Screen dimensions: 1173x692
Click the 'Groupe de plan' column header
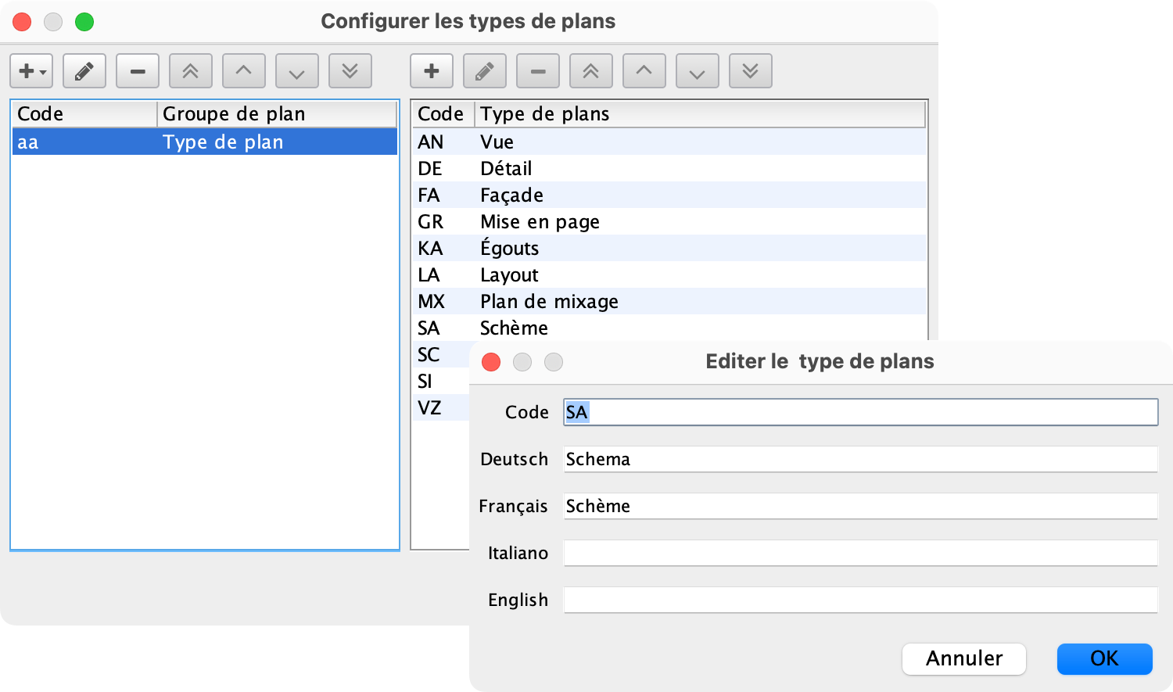tap(278, 114)
